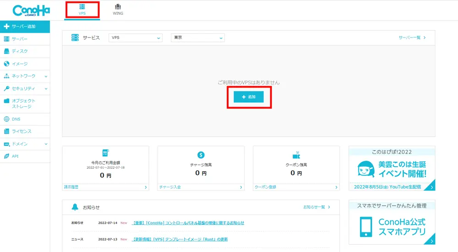The image size is (458, 252).
Task: Open the 東京 region dropdown
Action: click(x=197, y=38)
